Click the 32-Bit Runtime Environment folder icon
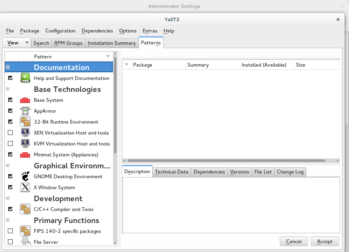 pos(25,122)
